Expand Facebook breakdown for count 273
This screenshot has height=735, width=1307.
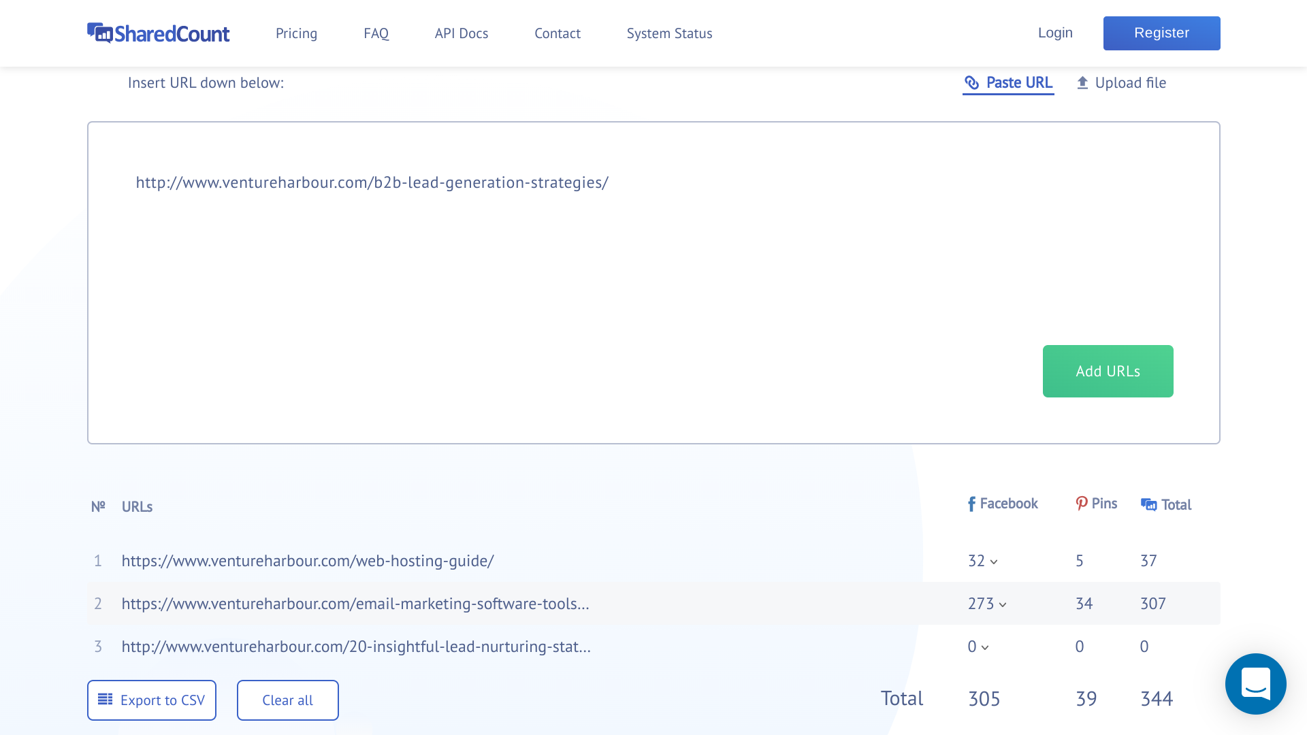tap(1003, 605)
